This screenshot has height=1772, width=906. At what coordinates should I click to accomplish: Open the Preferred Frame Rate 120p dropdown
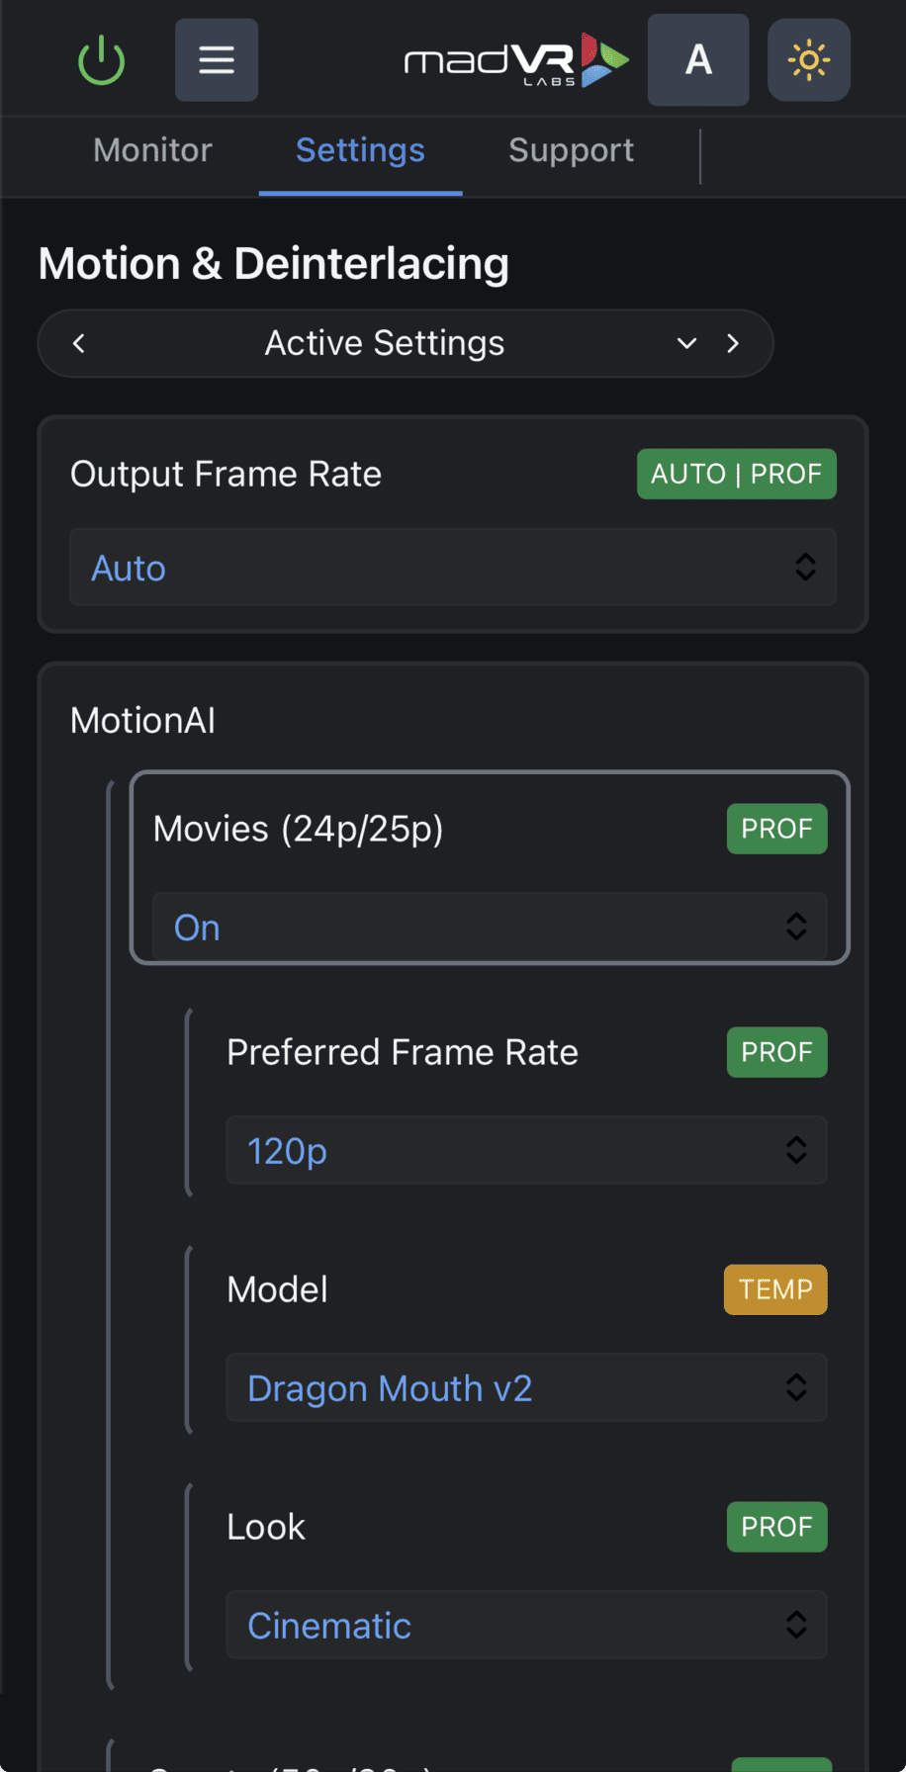(x=526, y=1151)
